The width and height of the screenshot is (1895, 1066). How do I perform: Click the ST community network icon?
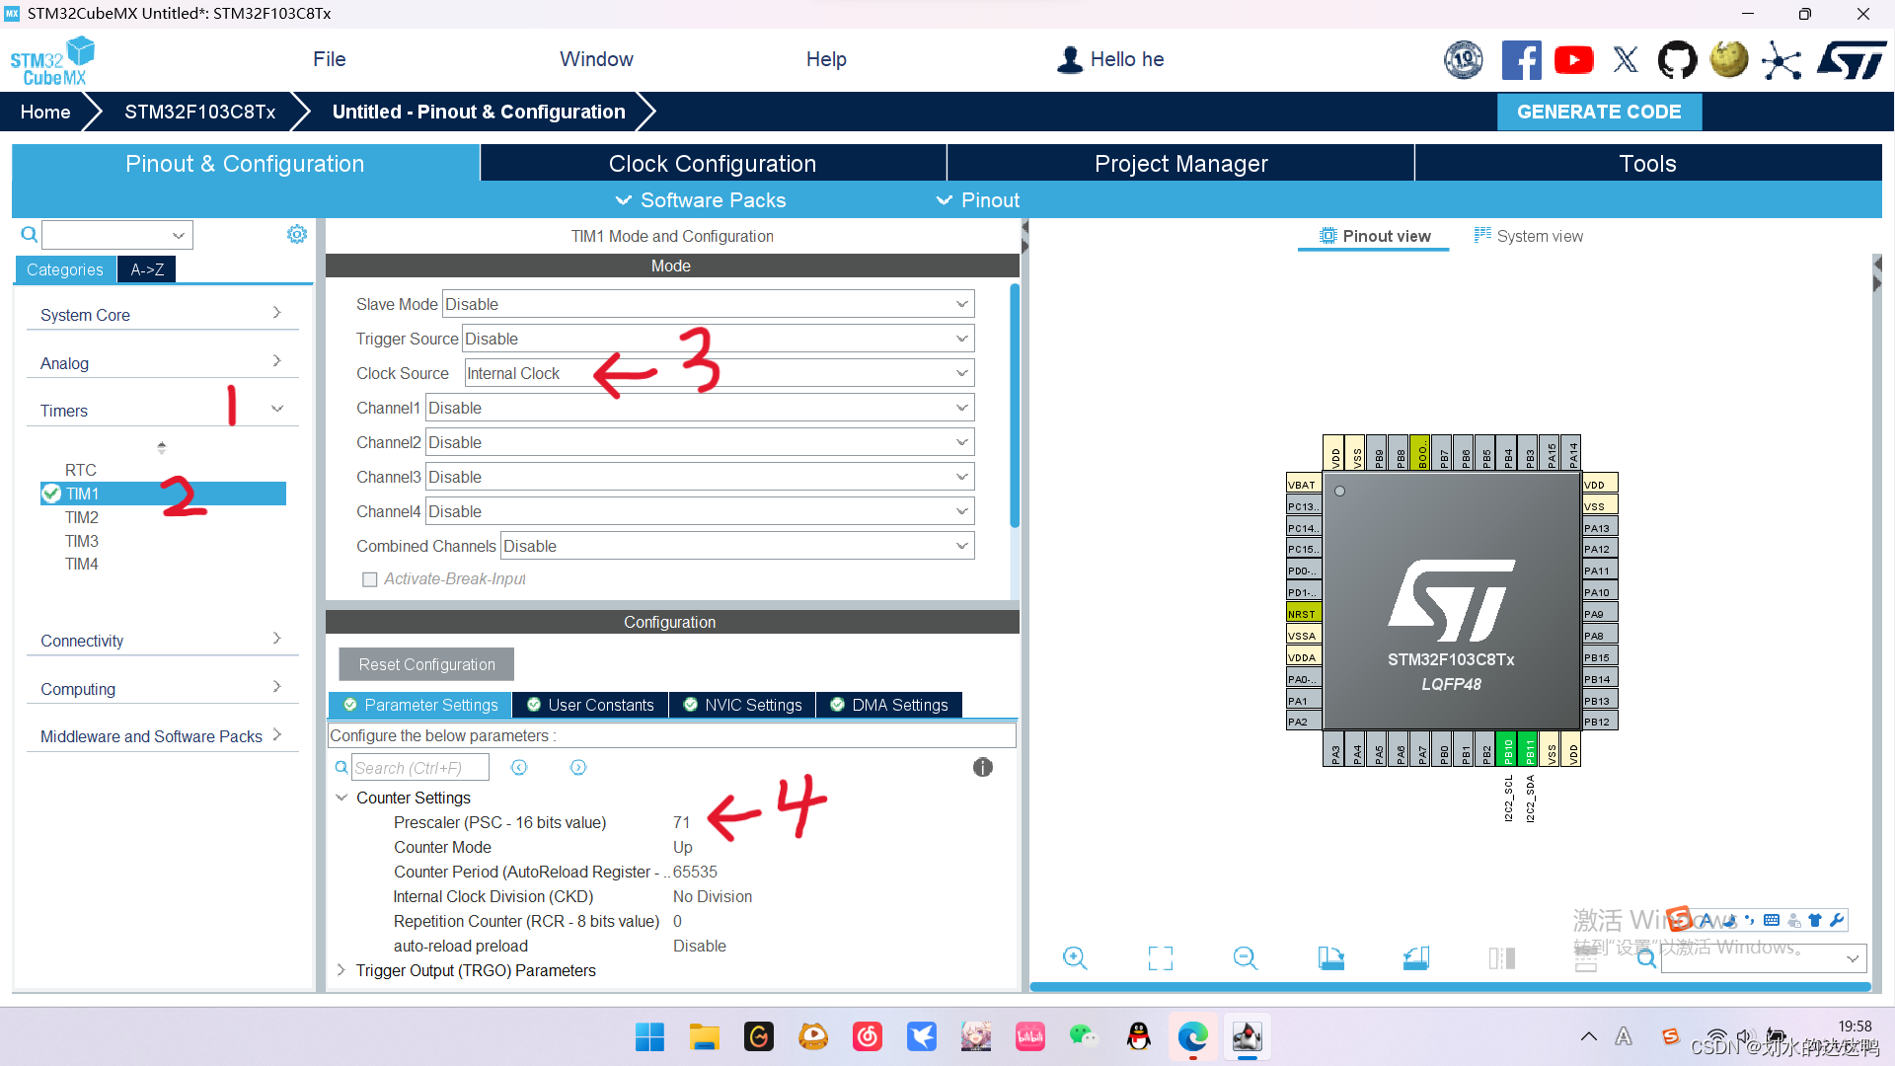click(x=1781, y=60)
